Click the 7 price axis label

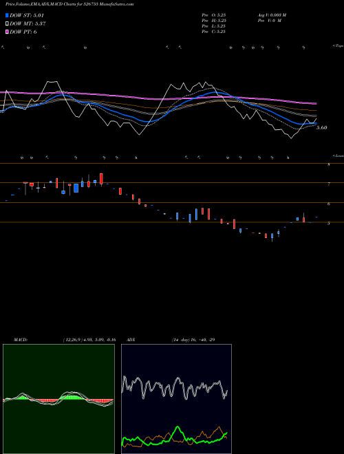point(329,184)
